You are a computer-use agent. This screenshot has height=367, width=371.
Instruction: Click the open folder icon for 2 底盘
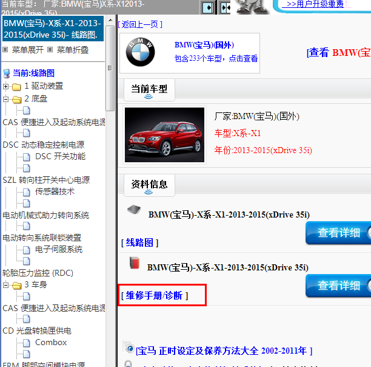tap(16, 99)
